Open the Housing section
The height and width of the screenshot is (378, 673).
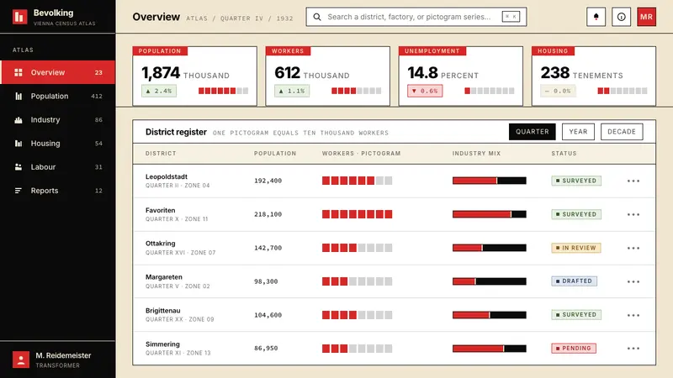[x=57, y=143]
